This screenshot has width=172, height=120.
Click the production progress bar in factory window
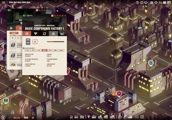[56, 42]
